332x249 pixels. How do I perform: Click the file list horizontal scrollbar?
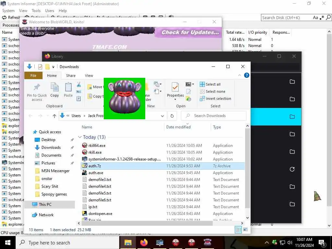coord(147,223)
